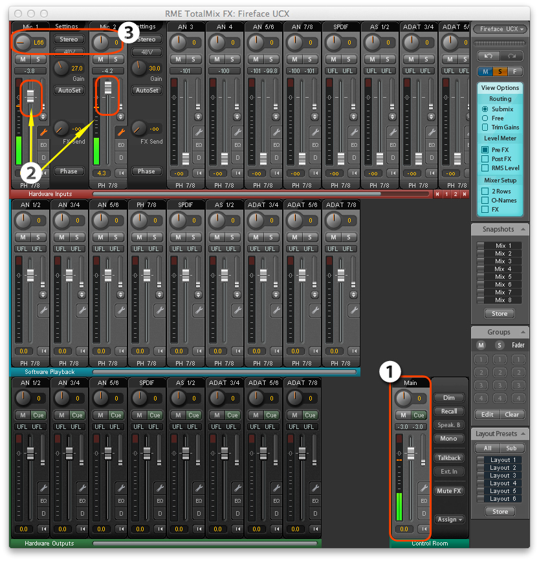The width and height of the screenshot is (539, 561).
Task: Select the Free routing radio button
Action: coord(485,118)
